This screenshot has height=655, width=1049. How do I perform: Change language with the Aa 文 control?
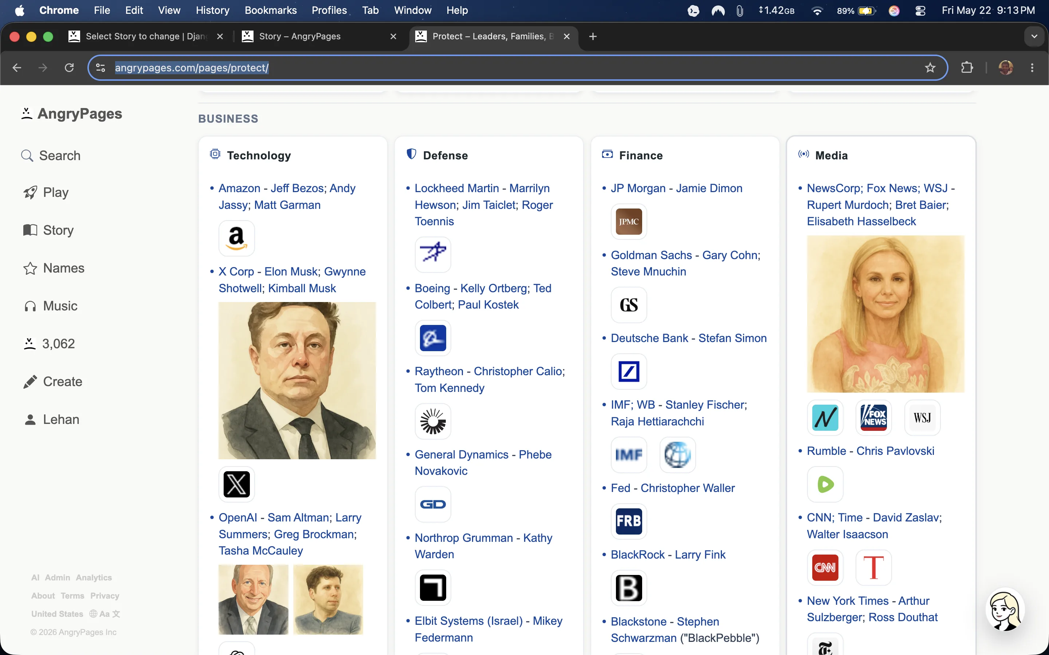[x=105, y=614]
